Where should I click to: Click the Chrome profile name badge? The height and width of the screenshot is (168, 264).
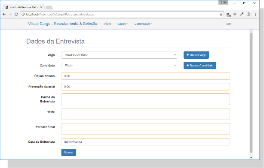click(223, 2)
